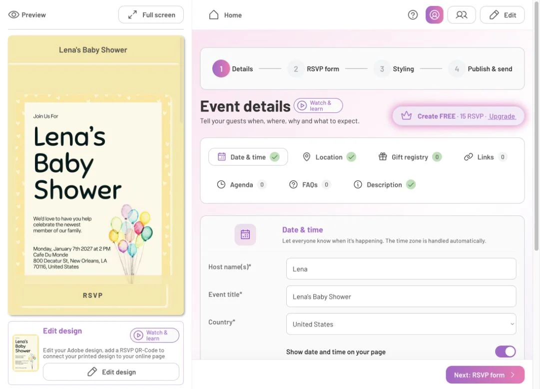Viewport: 540px width, 389px height.
Task: Select the Date & time section tab
Action: (248, 157)
